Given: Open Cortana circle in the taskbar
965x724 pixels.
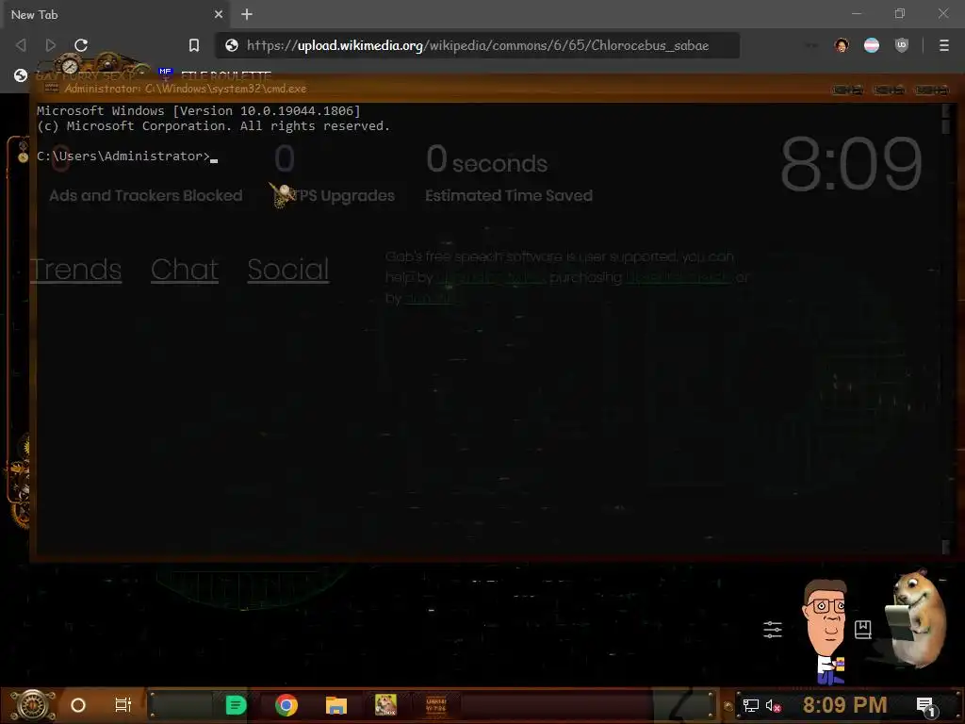Looking at the screenshot, I should (x=78, y=705).
